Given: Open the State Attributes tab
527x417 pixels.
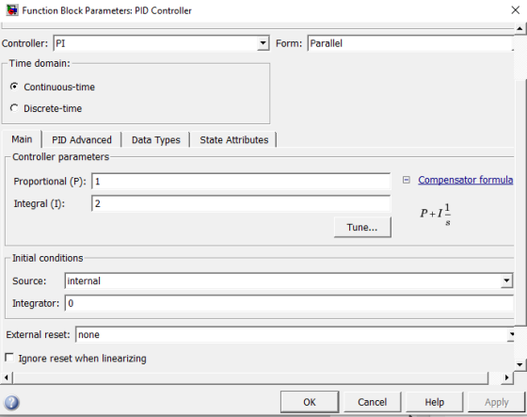Looking at the screenshot, I should [x=234, y=140].
